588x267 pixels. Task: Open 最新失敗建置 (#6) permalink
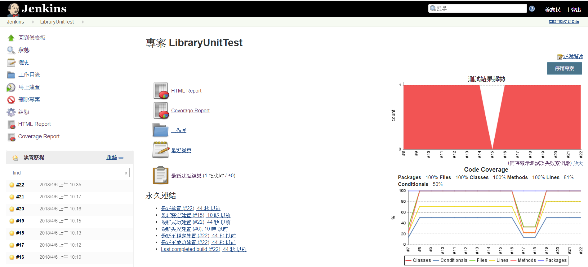[x=194, y=229]
